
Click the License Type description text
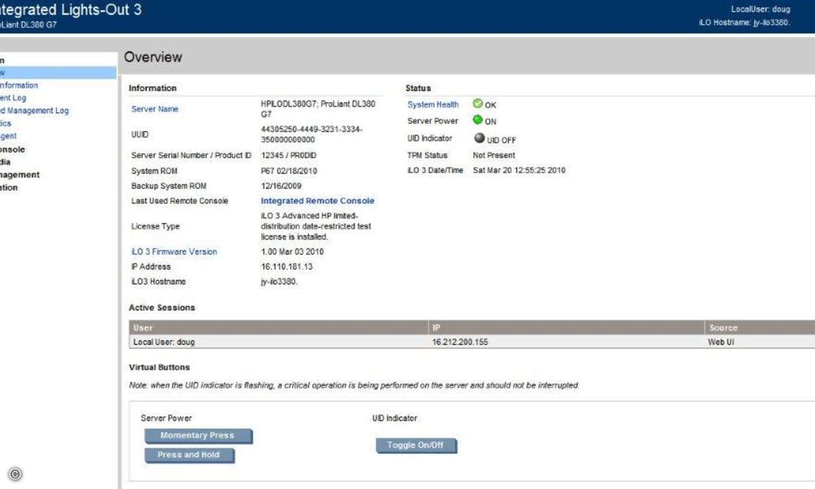pos(316,226)
